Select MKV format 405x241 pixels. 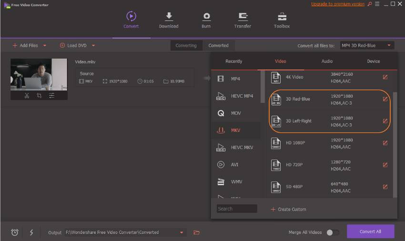(x=236, y=130)
